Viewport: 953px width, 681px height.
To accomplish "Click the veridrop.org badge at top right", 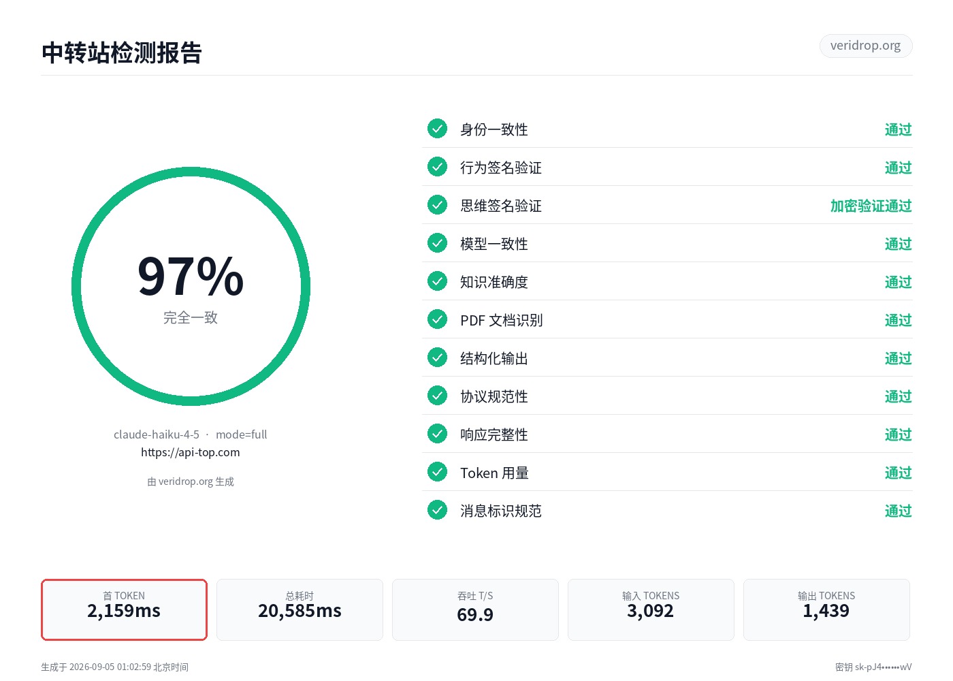I will (865, 46).
